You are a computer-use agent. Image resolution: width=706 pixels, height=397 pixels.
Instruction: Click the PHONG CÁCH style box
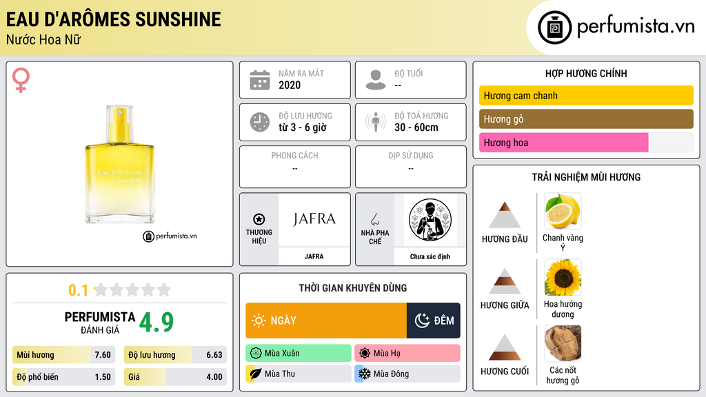pos(295,167)
